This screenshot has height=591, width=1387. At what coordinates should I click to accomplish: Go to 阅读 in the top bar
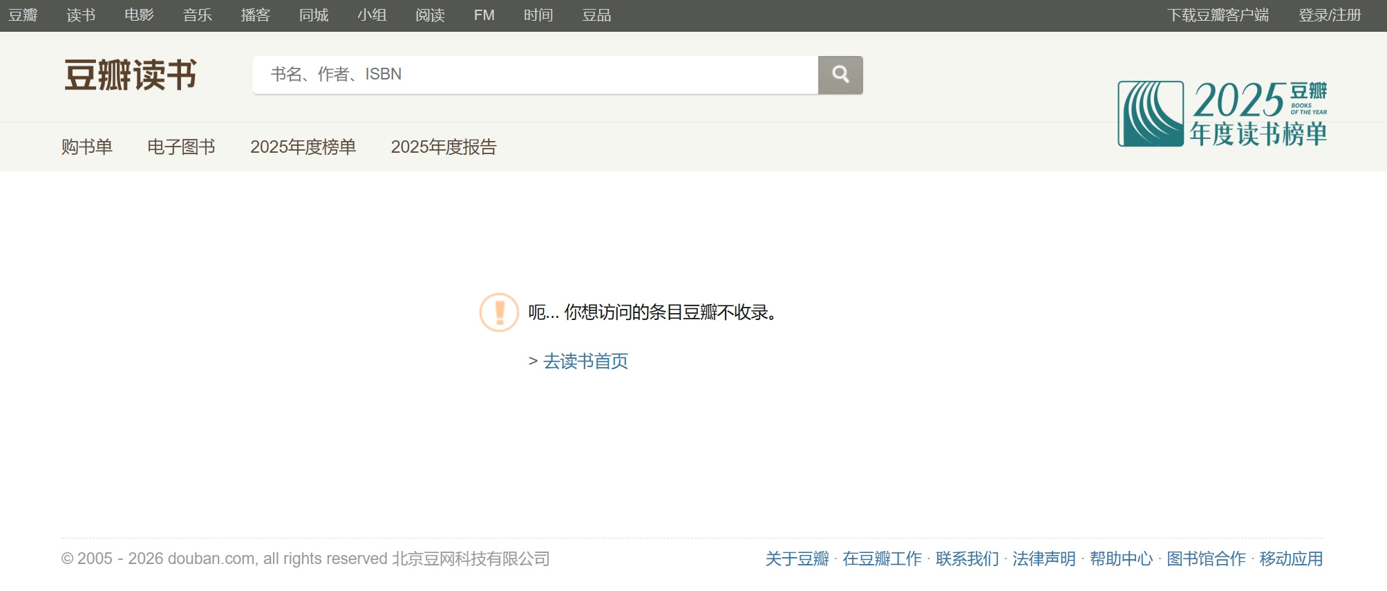430,15
